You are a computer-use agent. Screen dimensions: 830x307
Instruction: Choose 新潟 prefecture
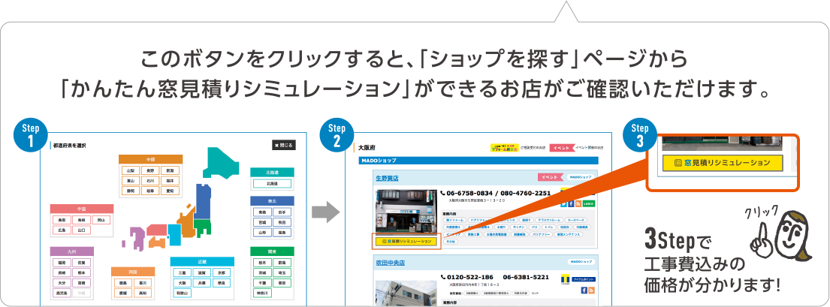point(170,170)
